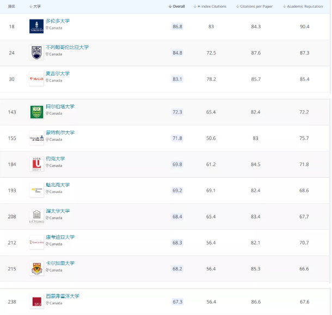Viewport: 332px width, 315px height.
Task: Open 多伦多大学 university link
Action: click(x=58, y=21)
